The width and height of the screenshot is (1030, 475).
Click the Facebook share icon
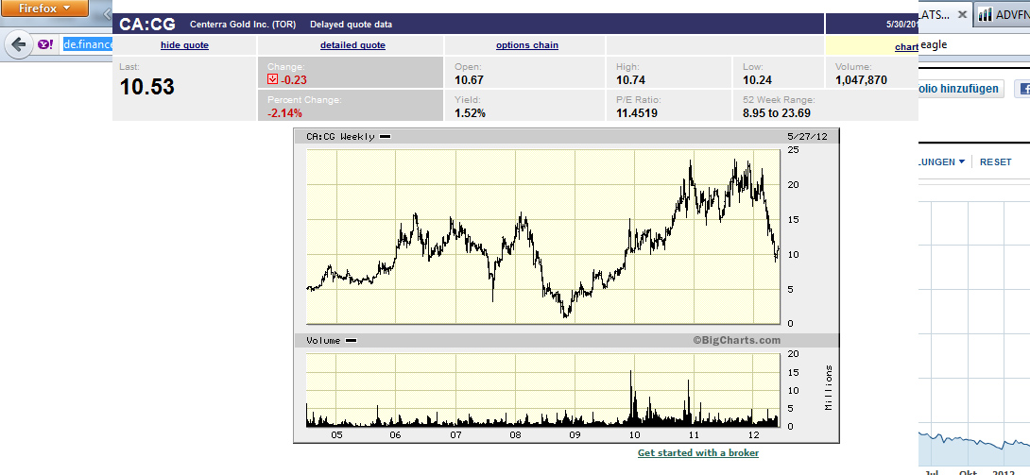(x=1022, y=89)
